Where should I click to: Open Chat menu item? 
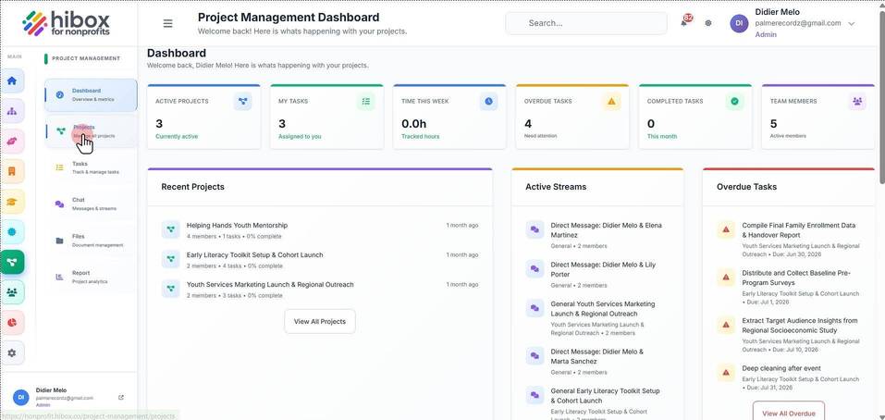click(91, 204)
